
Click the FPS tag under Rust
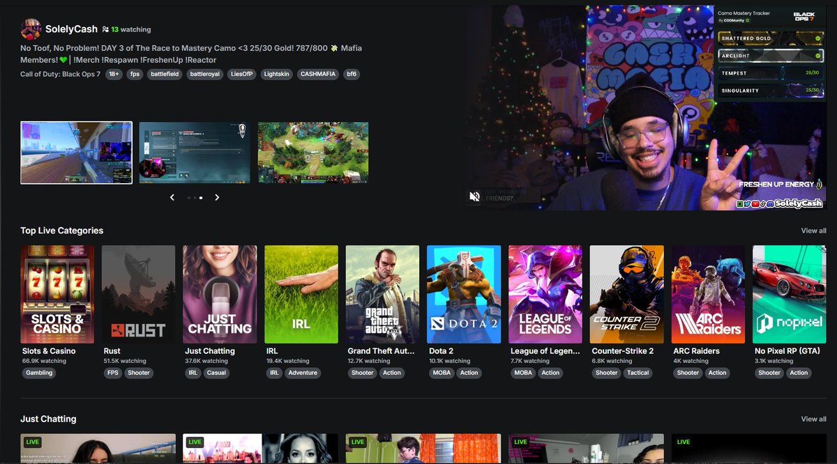[112, 373]
